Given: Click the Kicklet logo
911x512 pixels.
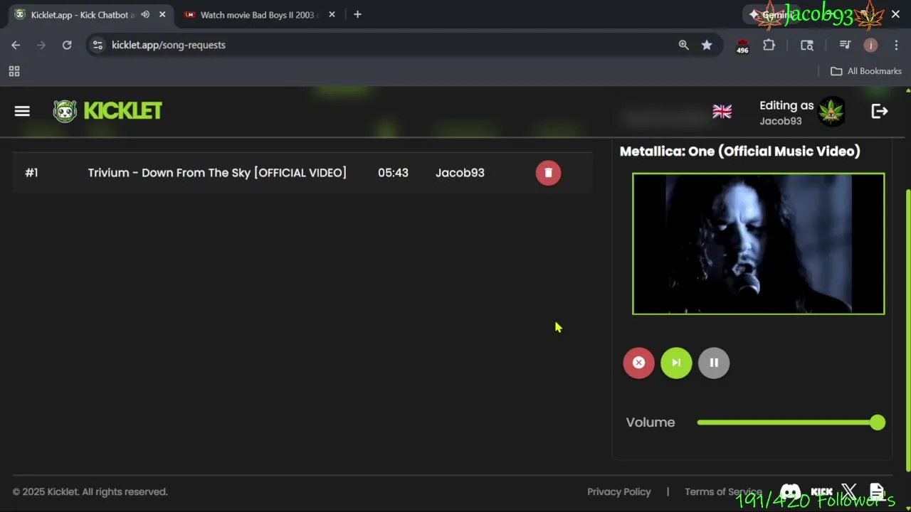Looking at the screenshot, I should 107,111.
